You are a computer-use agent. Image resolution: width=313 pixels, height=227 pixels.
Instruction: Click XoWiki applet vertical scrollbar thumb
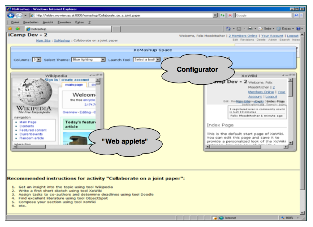click(291, 89)
